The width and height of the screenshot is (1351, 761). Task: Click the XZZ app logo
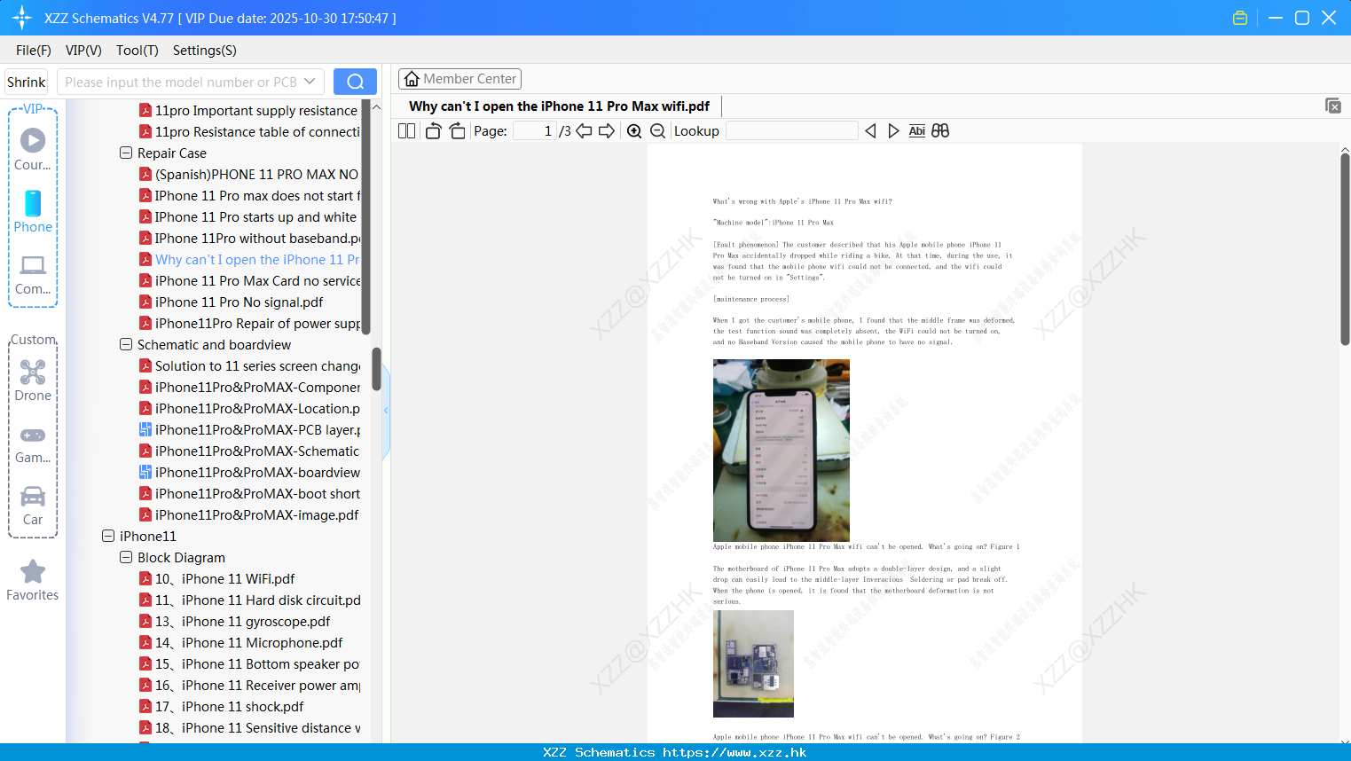pyautogui.click(x=22, y=18)
